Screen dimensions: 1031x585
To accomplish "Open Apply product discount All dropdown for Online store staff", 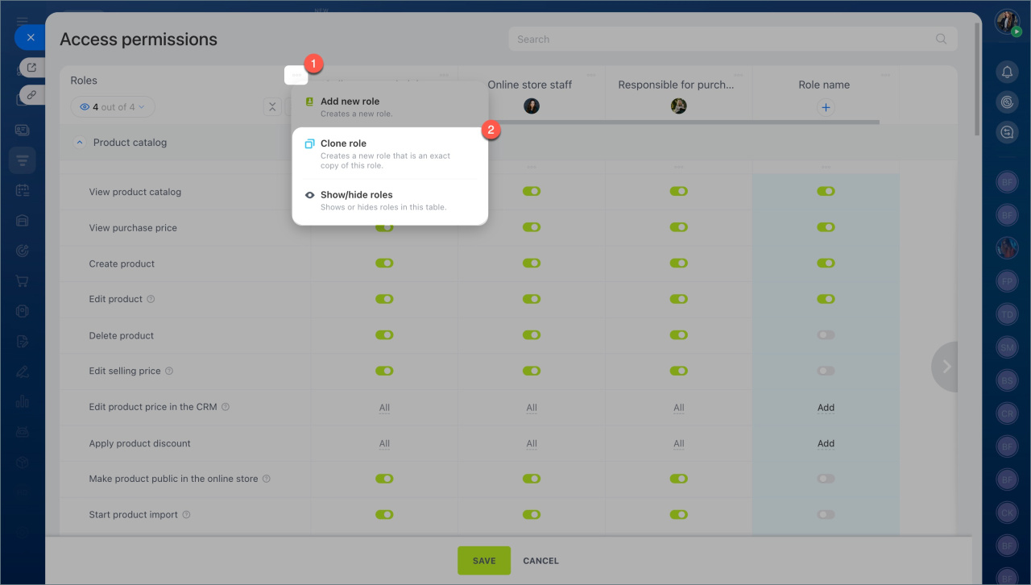I will click(532, 444).
